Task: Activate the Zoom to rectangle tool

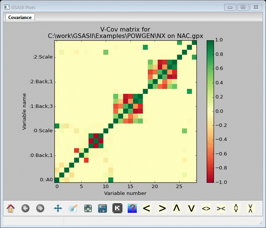Action: (x=73, y=208)
